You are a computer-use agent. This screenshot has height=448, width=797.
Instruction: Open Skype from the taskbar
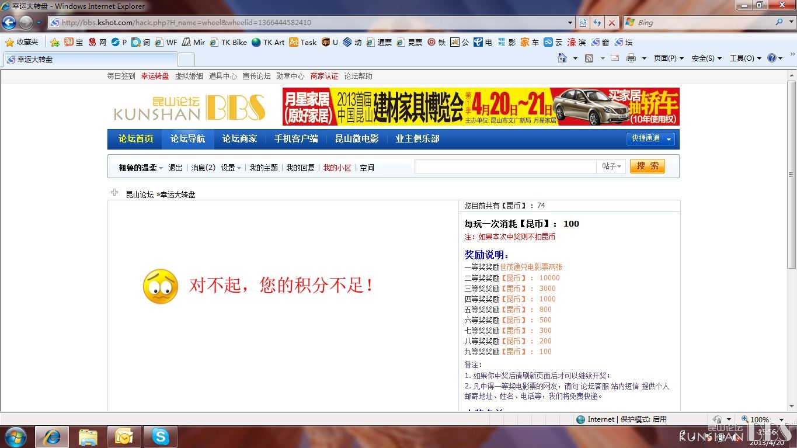[x=160, y=436]
